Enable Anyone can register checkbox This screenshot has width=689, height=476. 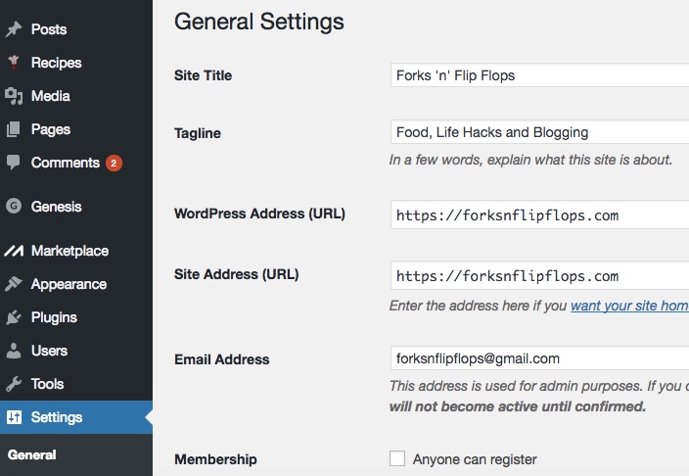[x=397, y=458]
